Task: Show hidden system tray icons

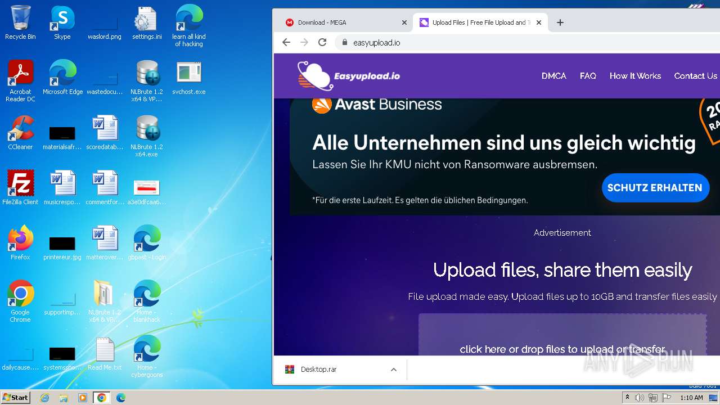Action: coord(628,398)
